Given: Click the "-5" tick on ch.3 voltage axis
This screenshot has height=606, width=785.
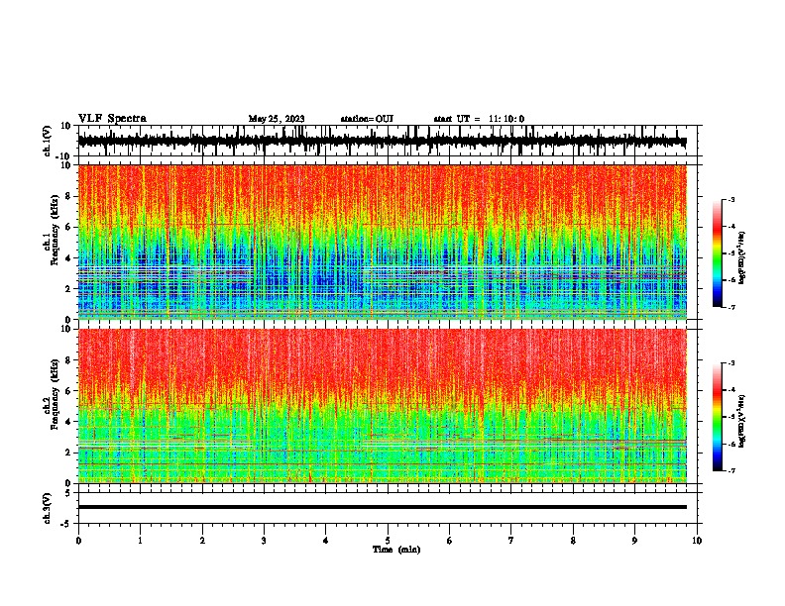Looking at the screenshot, I should coord(66,524).
